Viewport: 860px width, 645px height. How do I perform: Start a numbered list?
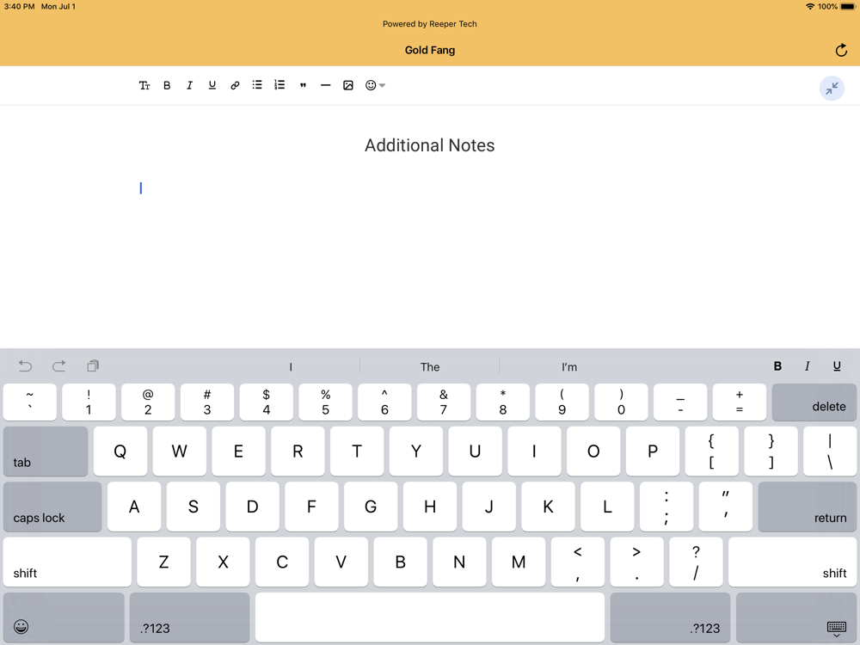pyautogui.click(x=279, y=85)
